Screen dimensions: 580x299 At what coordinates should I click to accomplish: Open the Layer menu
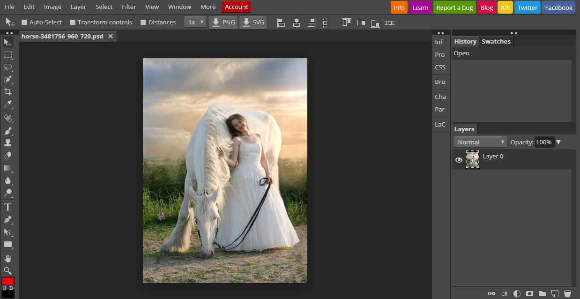pyautogui.click(x=78, y=7)
